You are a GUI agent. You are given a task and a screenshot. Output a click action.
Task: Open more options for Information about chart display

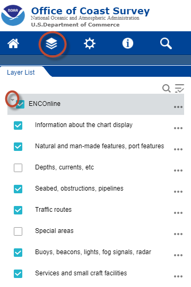click(178, 128)
